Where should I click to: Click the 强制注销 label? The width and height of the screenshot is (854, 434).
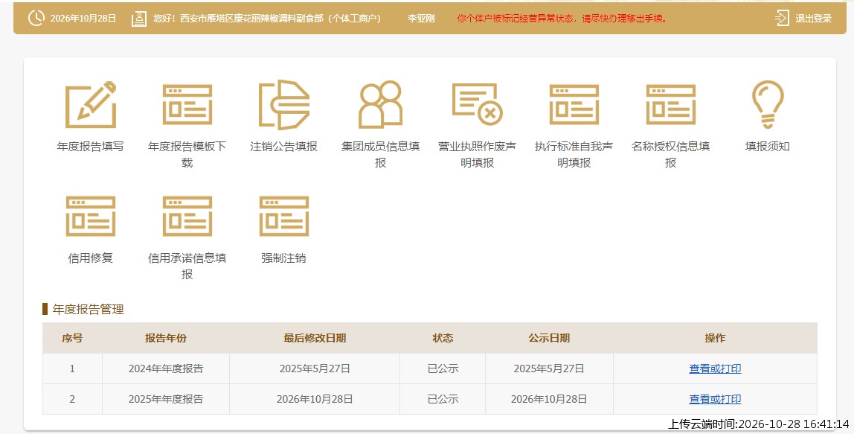click(x=283, y=258)
